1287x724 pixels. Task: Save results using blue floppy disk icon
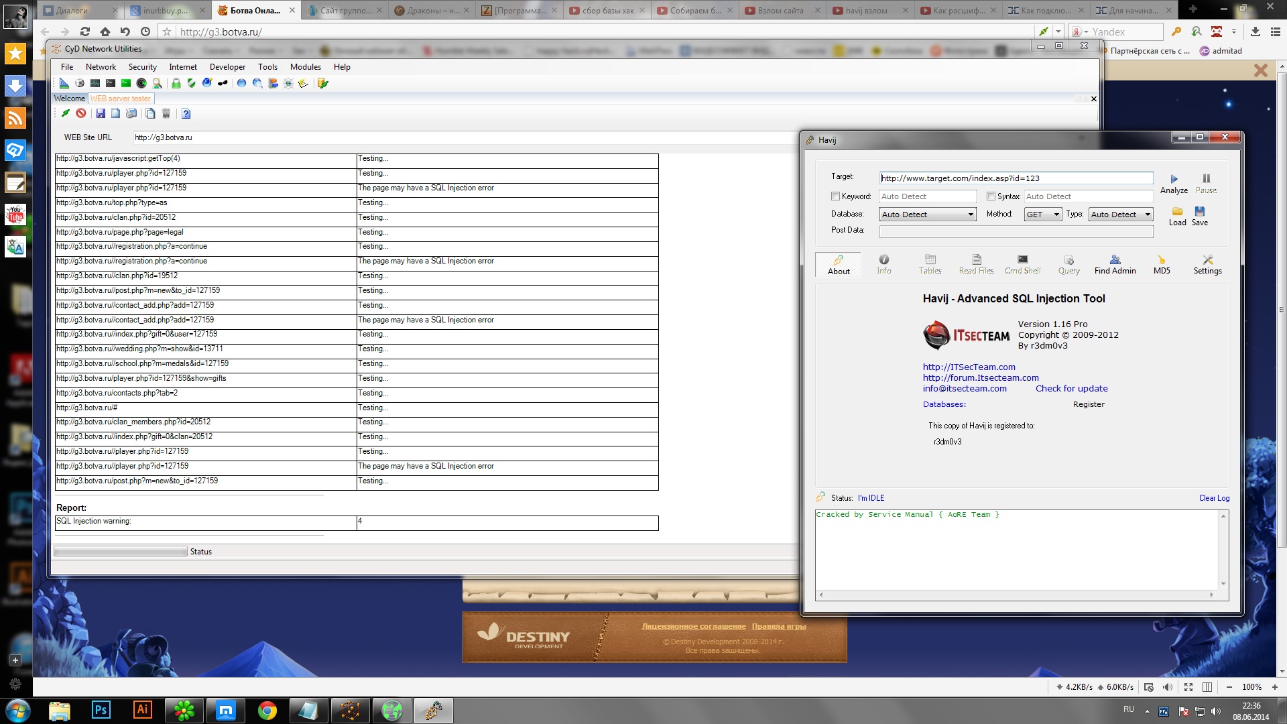[100, 113]
